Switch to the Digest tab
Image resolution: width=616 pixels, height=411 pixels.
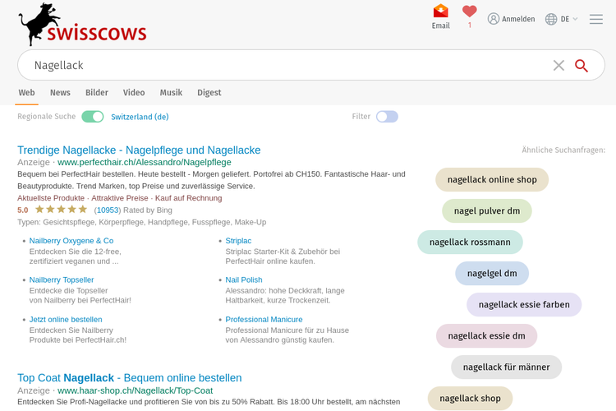click(x=209, y=92)
